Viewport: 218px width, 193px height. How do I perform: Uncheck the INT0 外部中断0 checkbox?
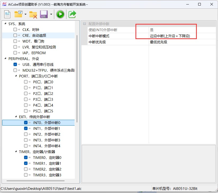pyautogui.click(x=26, y=123)
